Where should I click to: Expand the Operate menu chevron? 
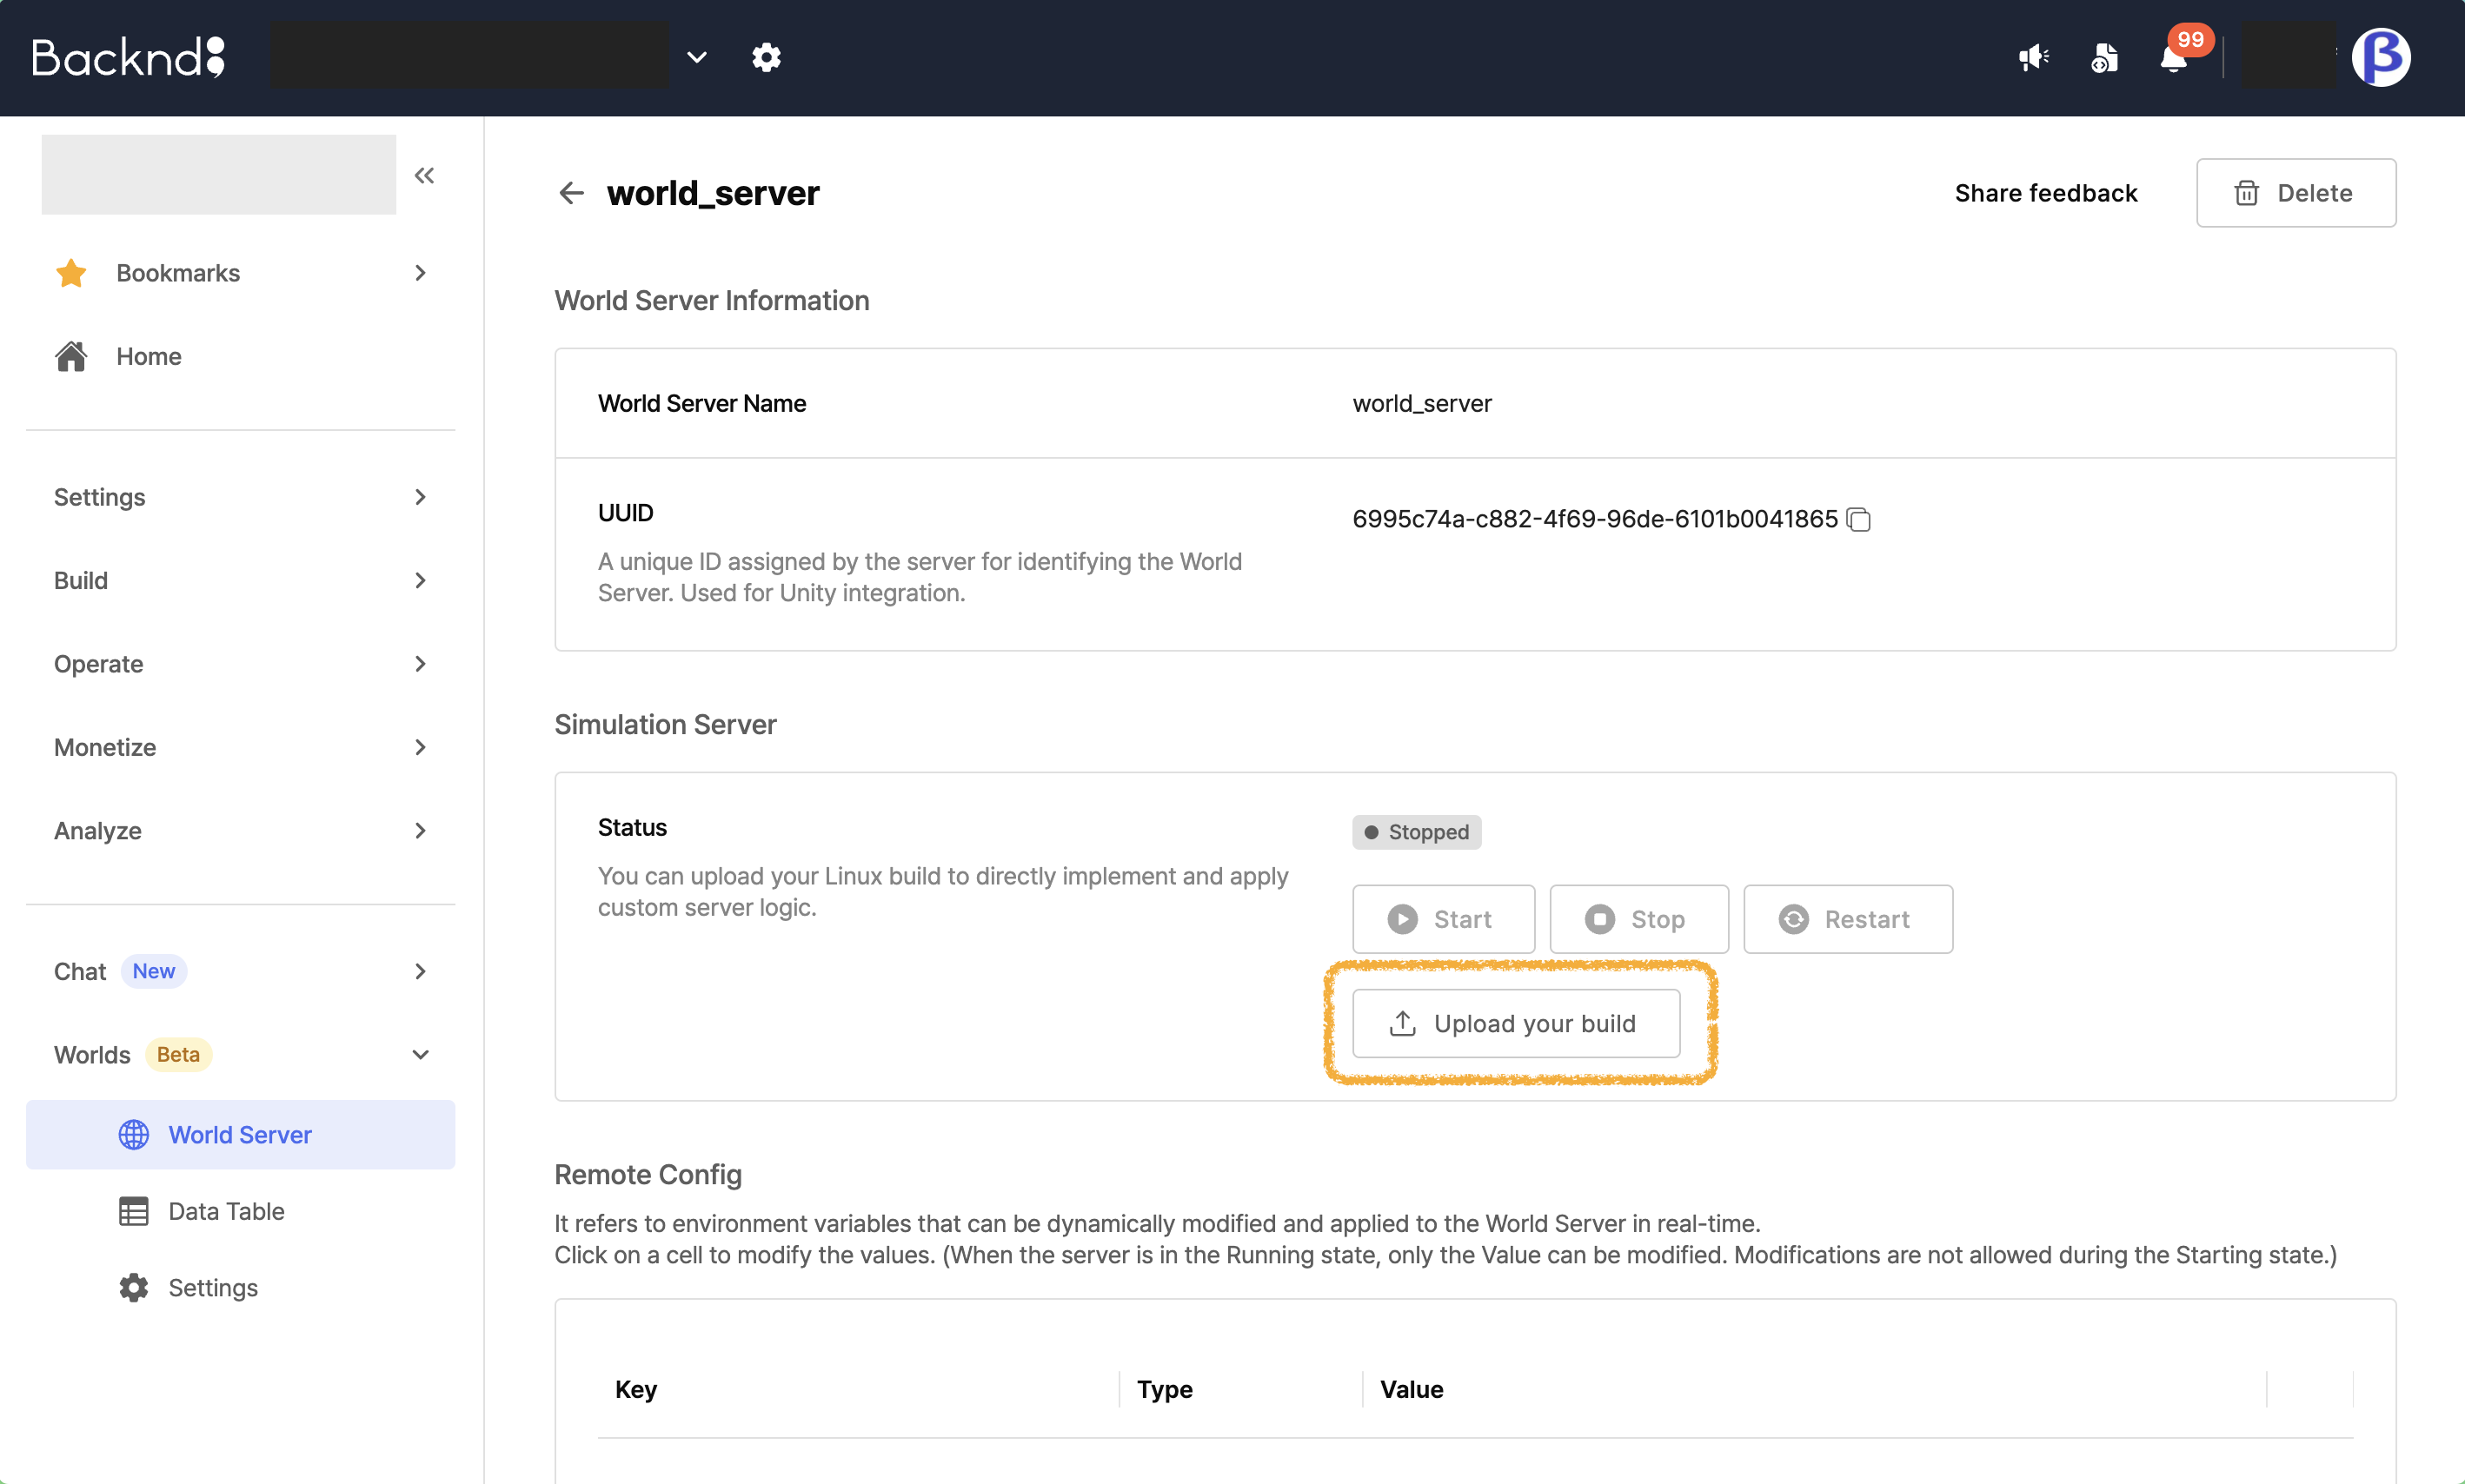tap(420, 664)
